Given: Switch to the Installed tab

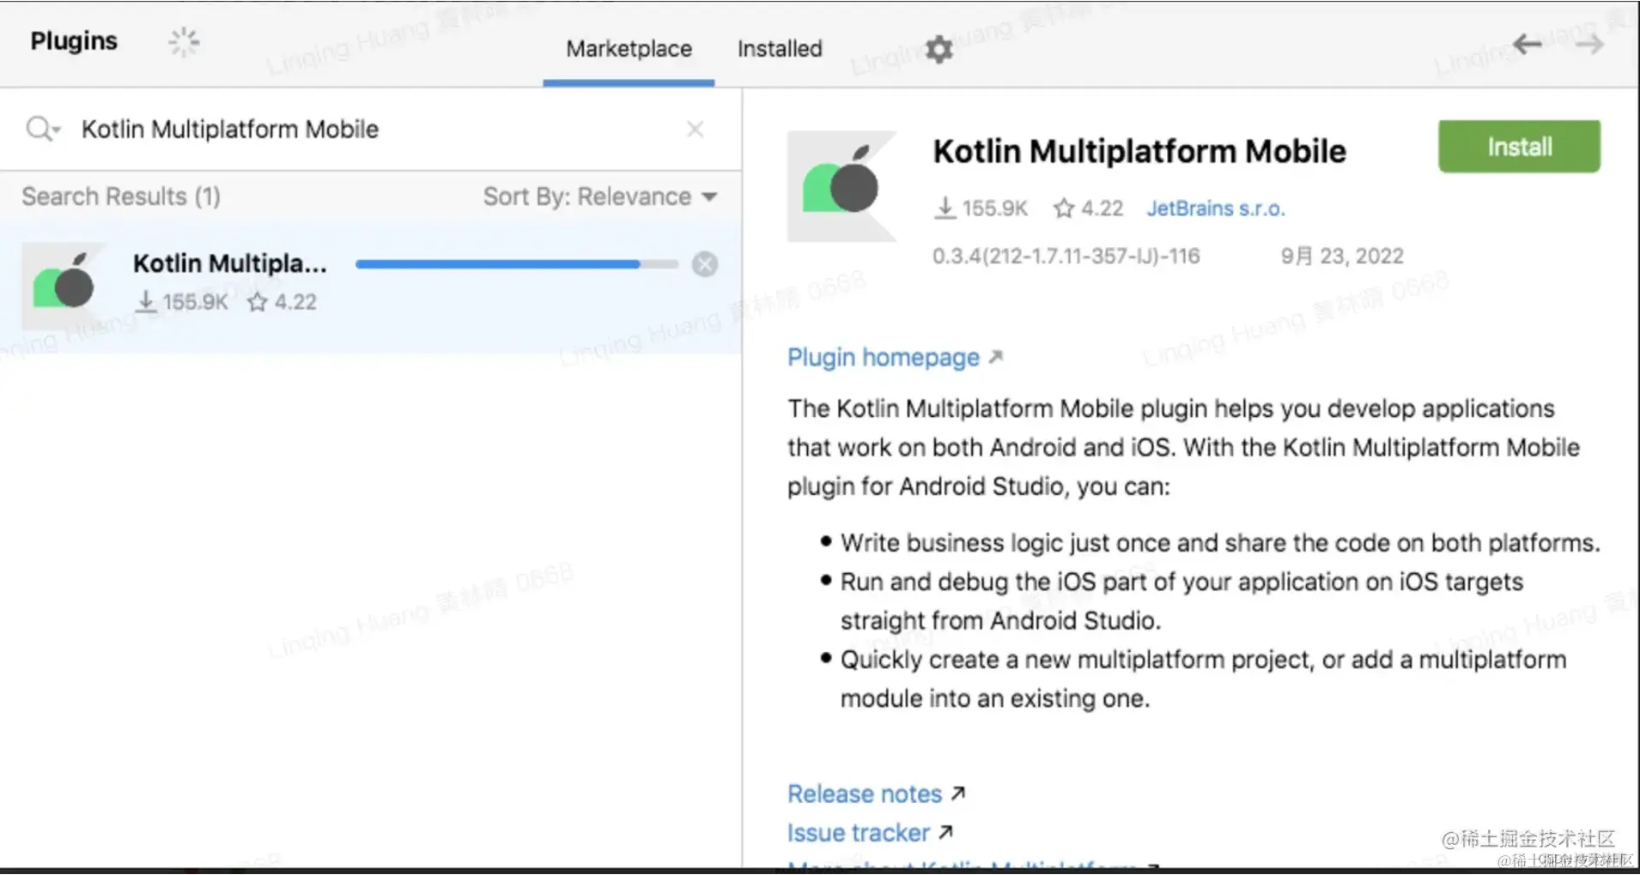Looking at the screenshot, I should point(780,49).
